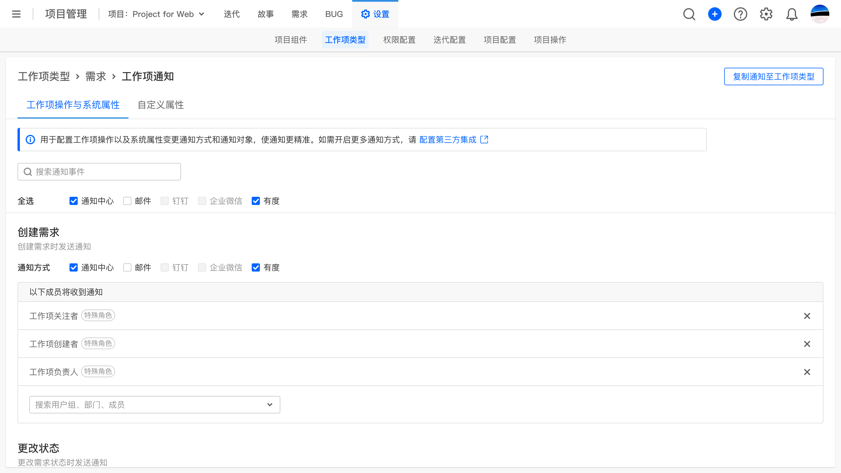841x473 pixels.
Task: Switch to 自定义属性 tab
Action: coord(161,105)
